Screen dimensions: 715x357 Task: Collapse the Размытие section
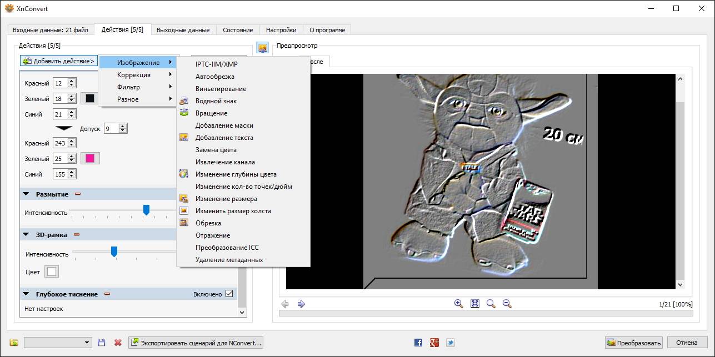pos(26,194)
